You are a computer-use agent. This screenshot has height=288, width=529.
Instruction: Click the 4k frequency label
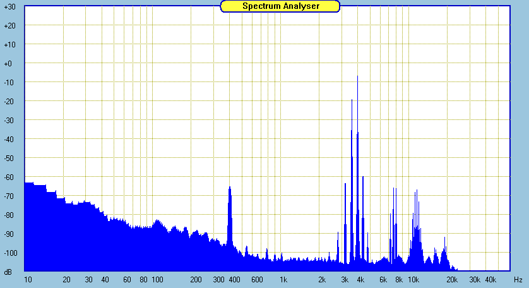pyautogui.click(x=360, y=280)
